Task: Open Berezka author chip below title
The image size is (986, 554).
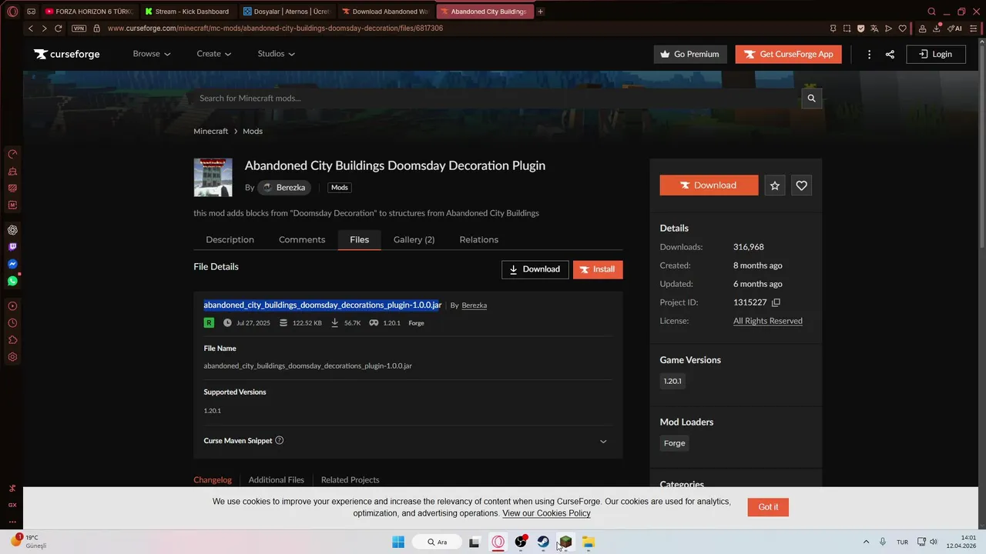Action: click(x=283, y=188)
